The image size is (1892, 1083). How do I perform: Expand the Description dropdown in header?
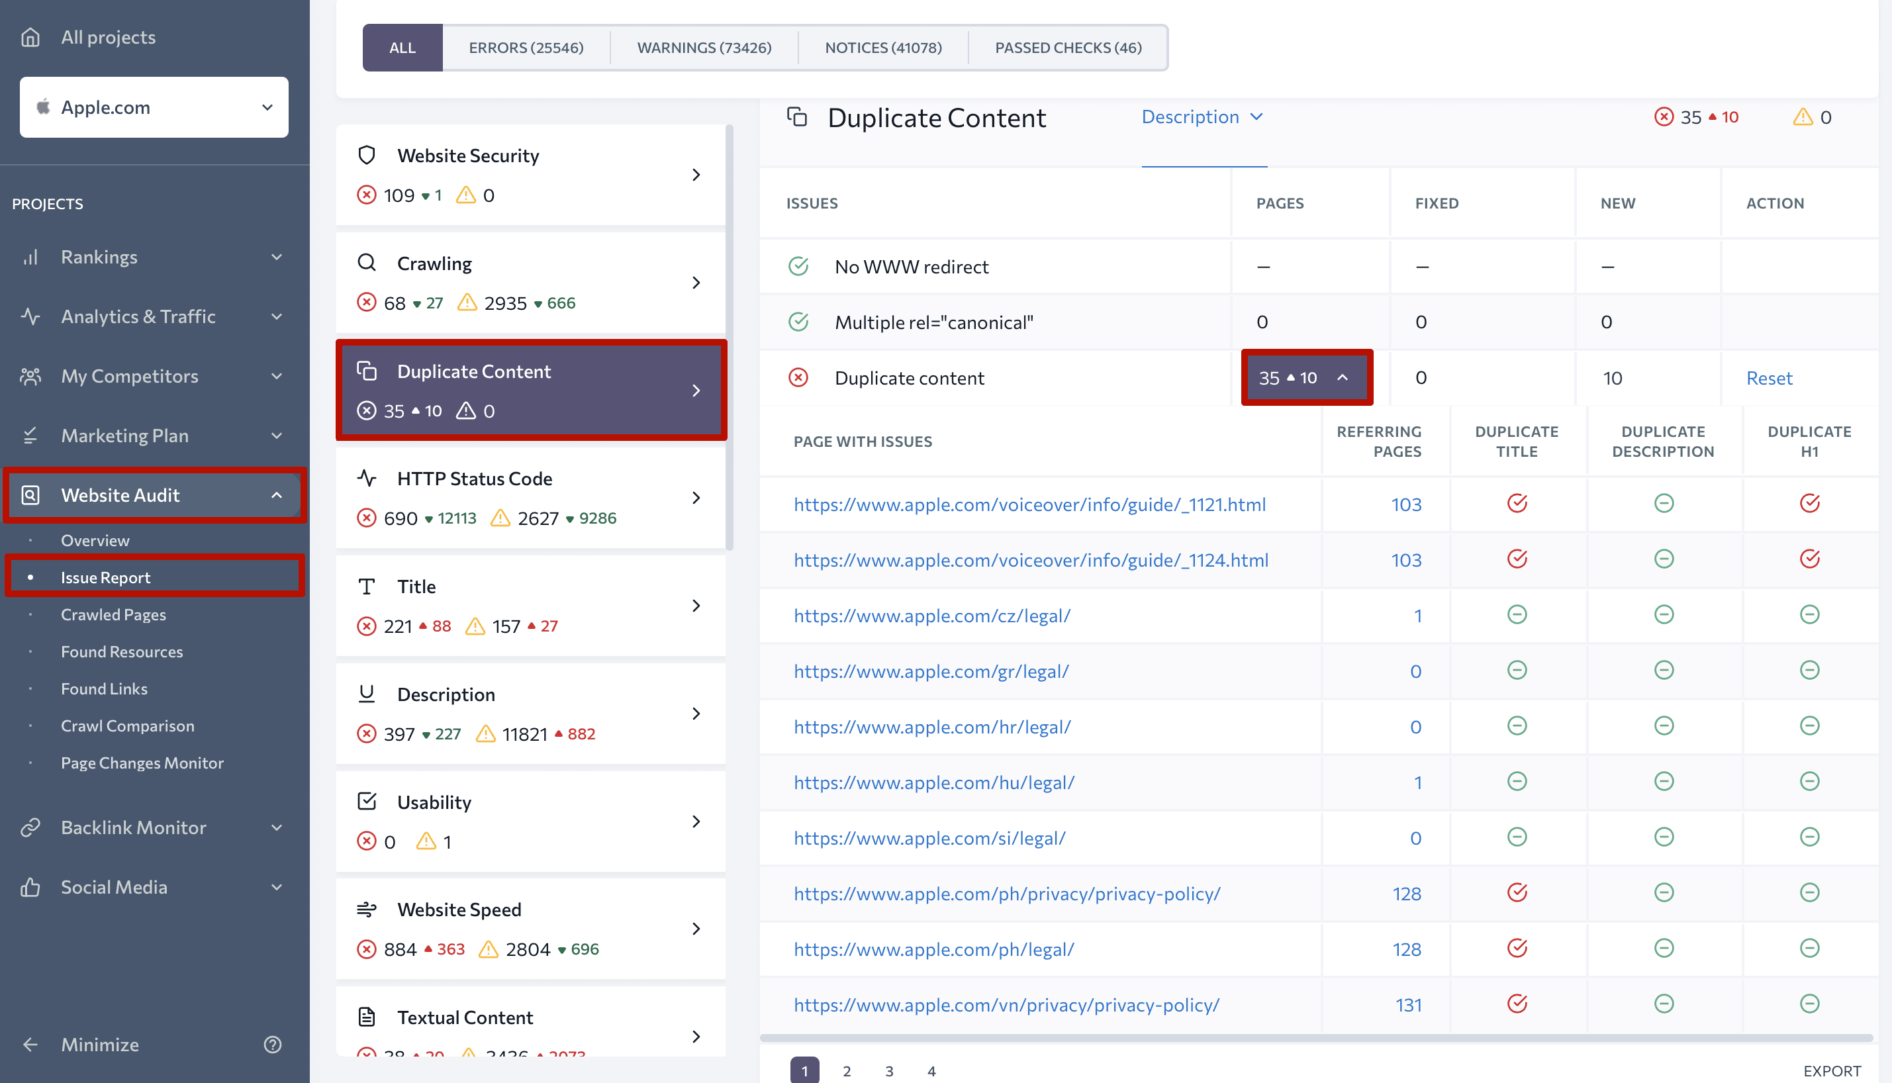coord(1203,117)
